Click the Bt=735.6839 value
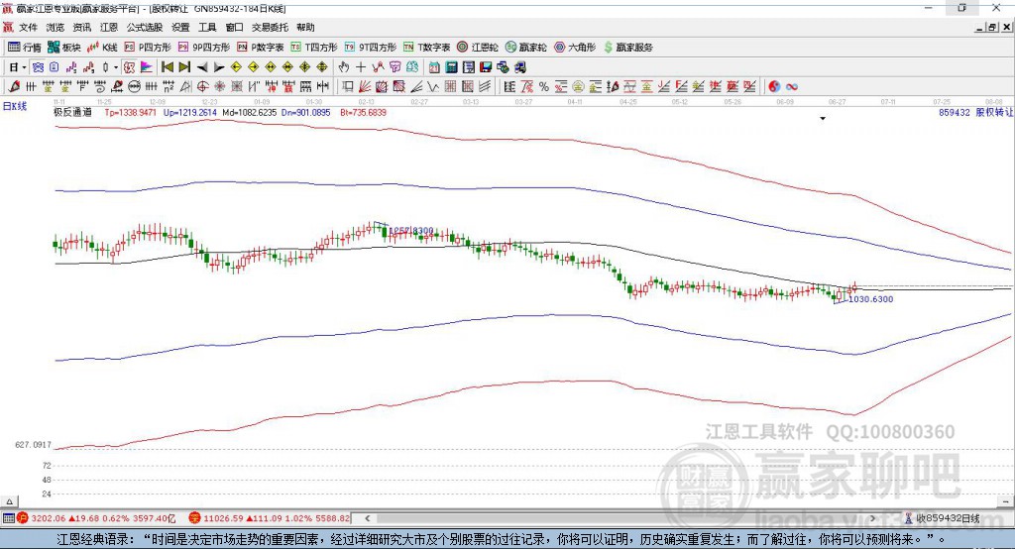Screen dimensions: 1015x549 click(x=363, y=113)
